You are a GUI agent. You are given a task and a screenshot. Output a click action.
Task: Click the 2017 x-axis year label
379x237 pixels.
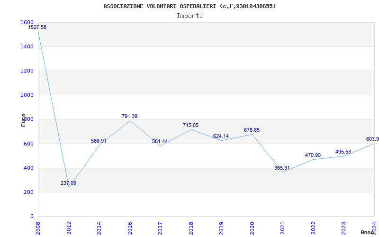(161, 228)
